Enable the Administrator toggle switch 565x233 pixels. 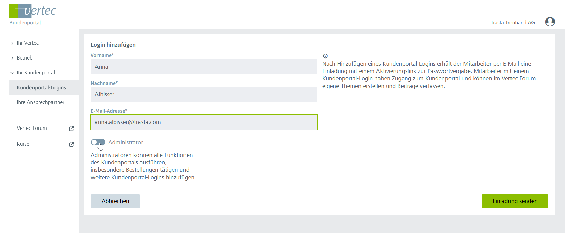coord(98,142)
